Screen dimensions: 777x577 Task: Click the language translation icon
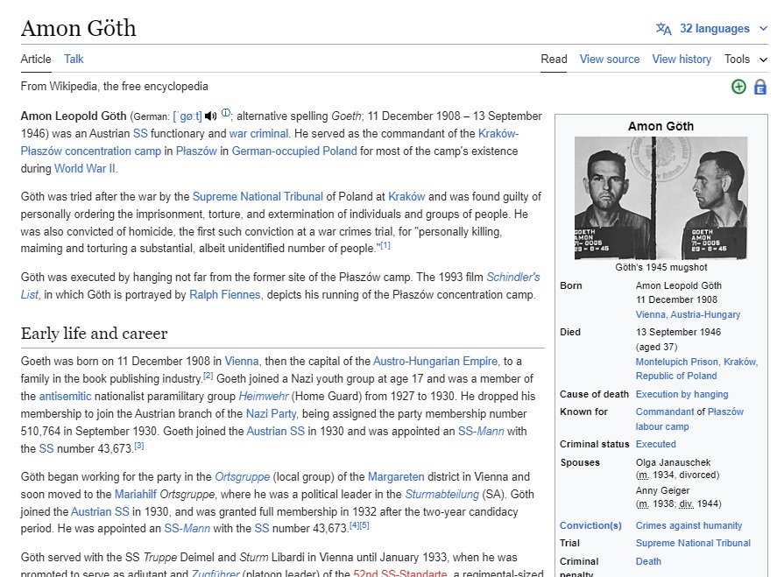(664, 29)
